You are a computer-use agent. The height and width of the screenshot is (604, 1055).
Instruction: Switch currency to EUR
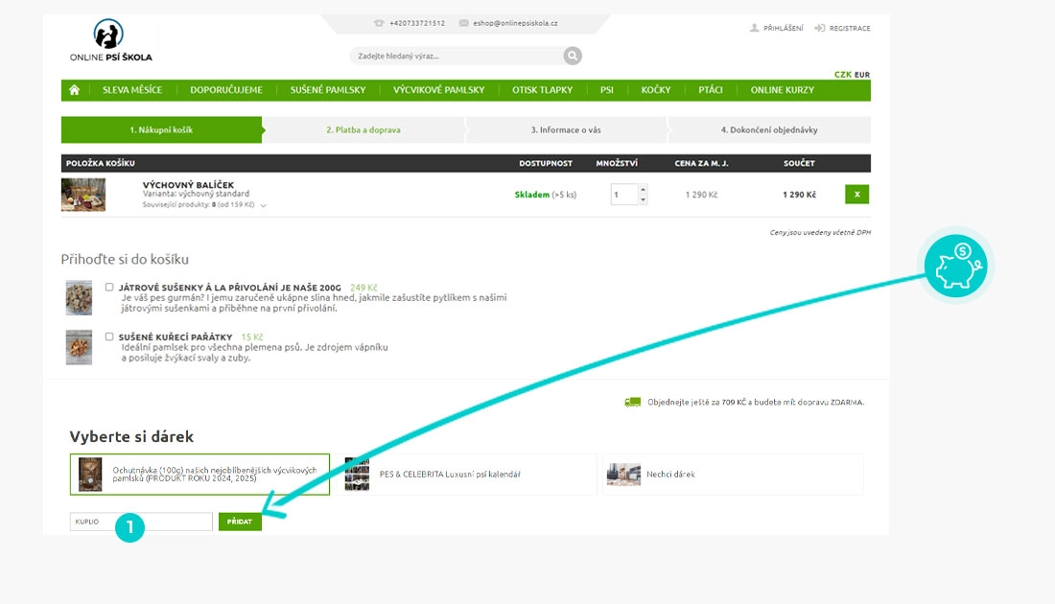[862, 75]
